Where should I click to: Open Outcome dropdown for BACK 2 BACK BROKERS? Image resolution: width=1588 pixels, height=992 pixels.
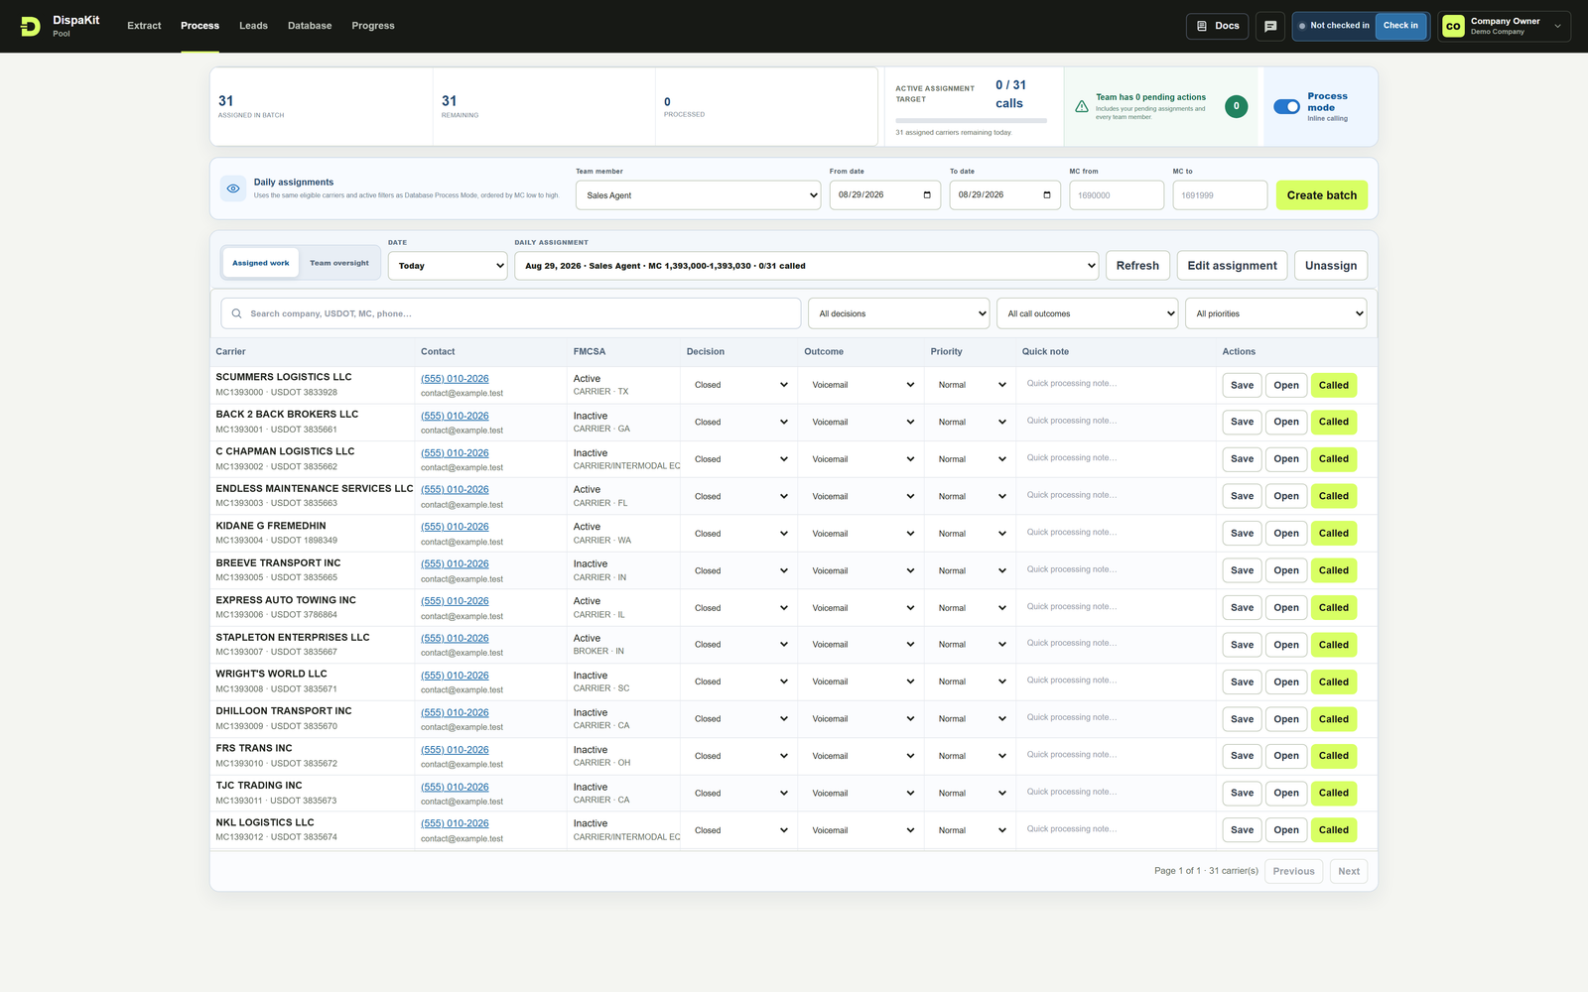pyautogui.click(x=860, y=422)
